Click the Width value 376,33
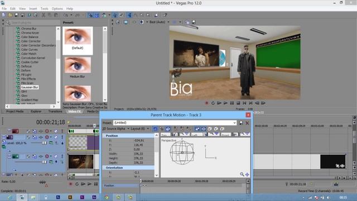The height and width of the screenshot is (201, 357). click(138, 154)
